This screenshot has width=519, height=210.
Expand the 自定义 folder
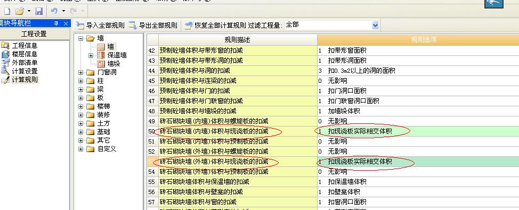[x=81, y=149]
